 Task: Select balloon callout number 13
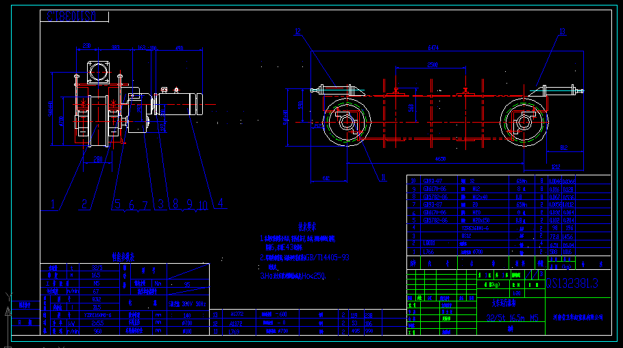coord(562,32)
